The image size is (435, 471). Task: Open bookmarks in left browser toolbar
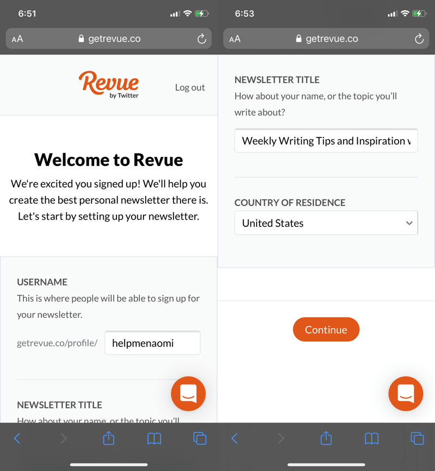tap(154, 438)
